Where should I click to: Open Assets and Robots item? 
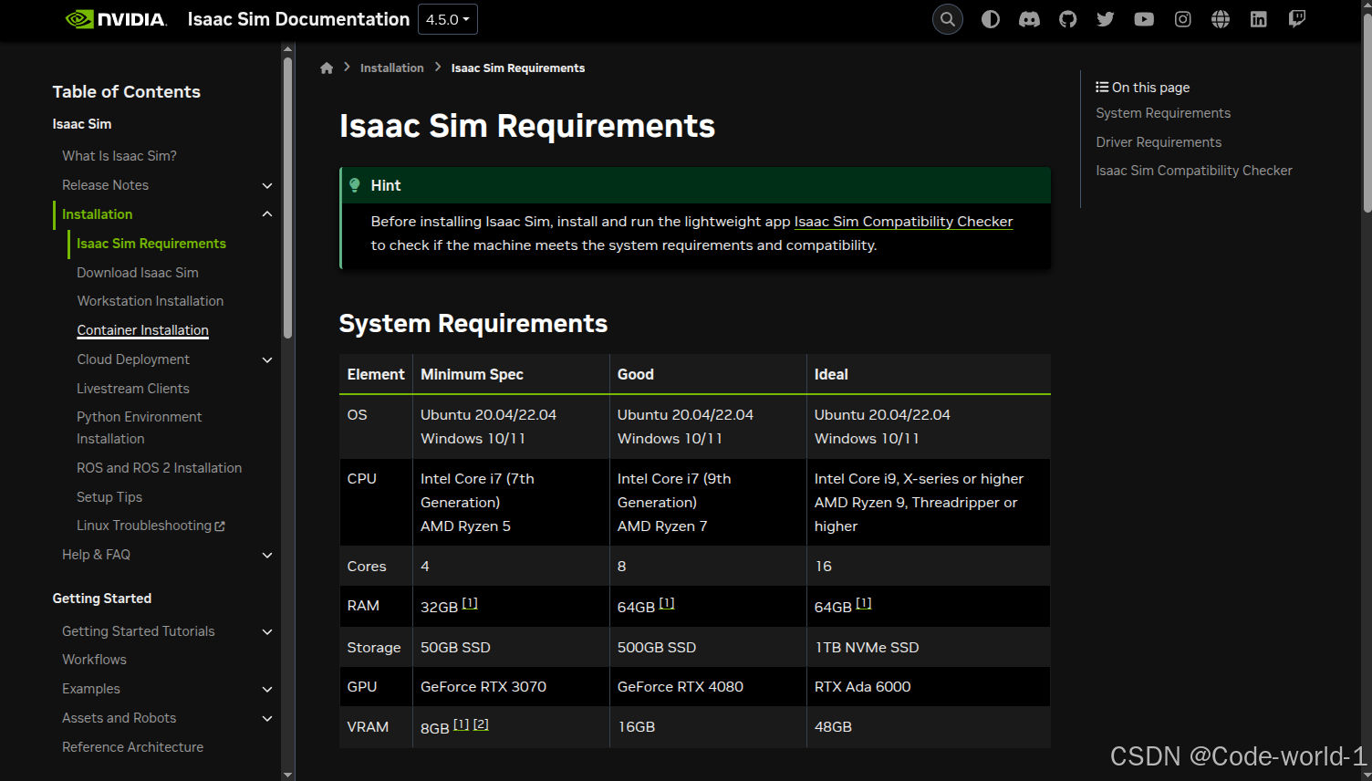[120, 718]
